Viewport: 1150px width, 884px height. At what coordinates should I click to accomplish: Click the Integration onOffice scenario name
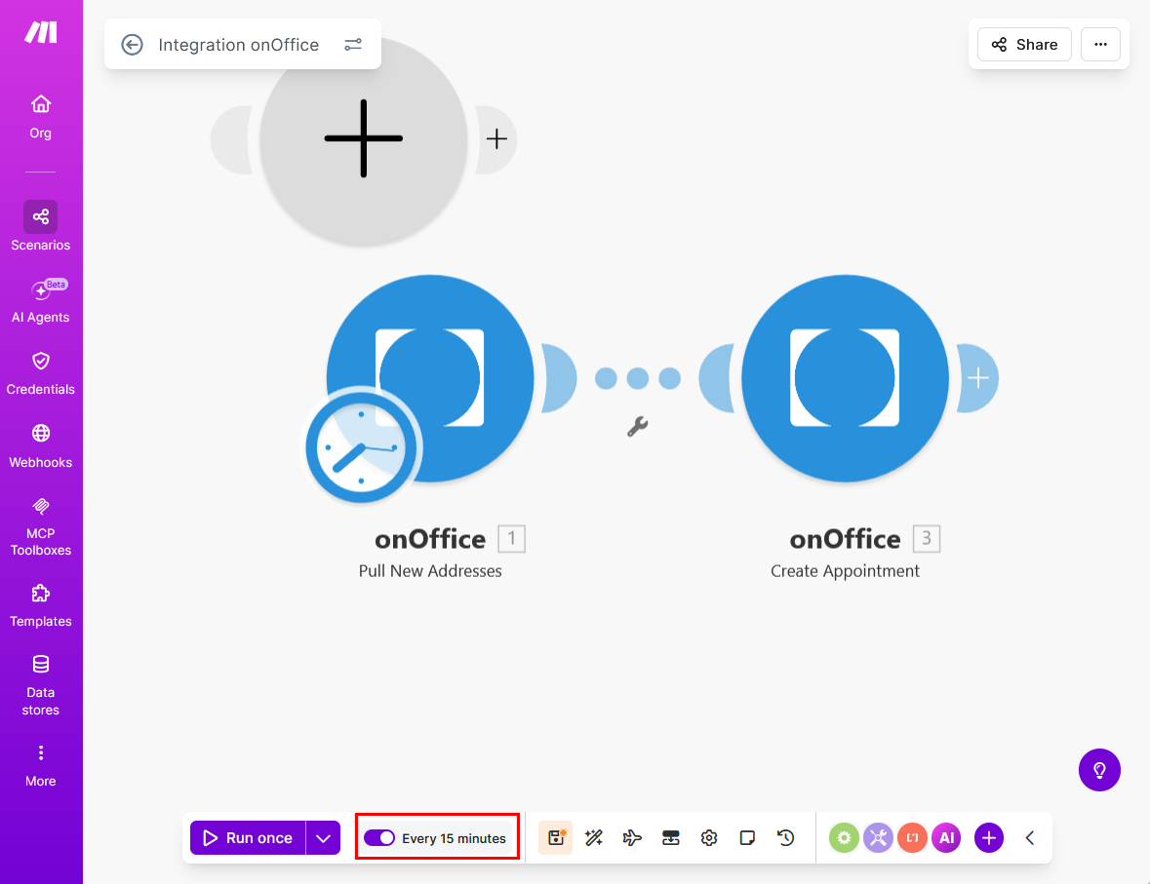coord(238,45)
